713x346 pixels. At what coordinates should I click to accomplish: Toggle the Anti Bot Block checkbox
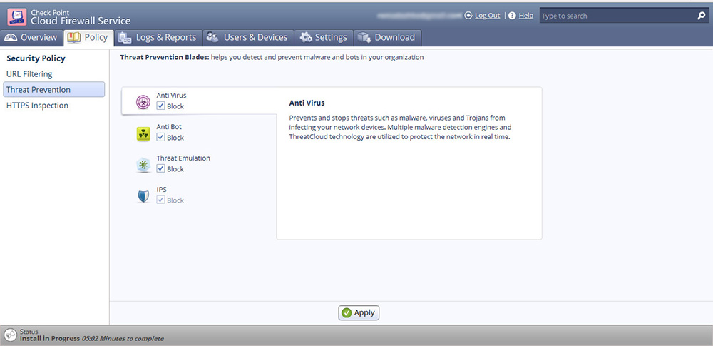[x=160, y=137]
